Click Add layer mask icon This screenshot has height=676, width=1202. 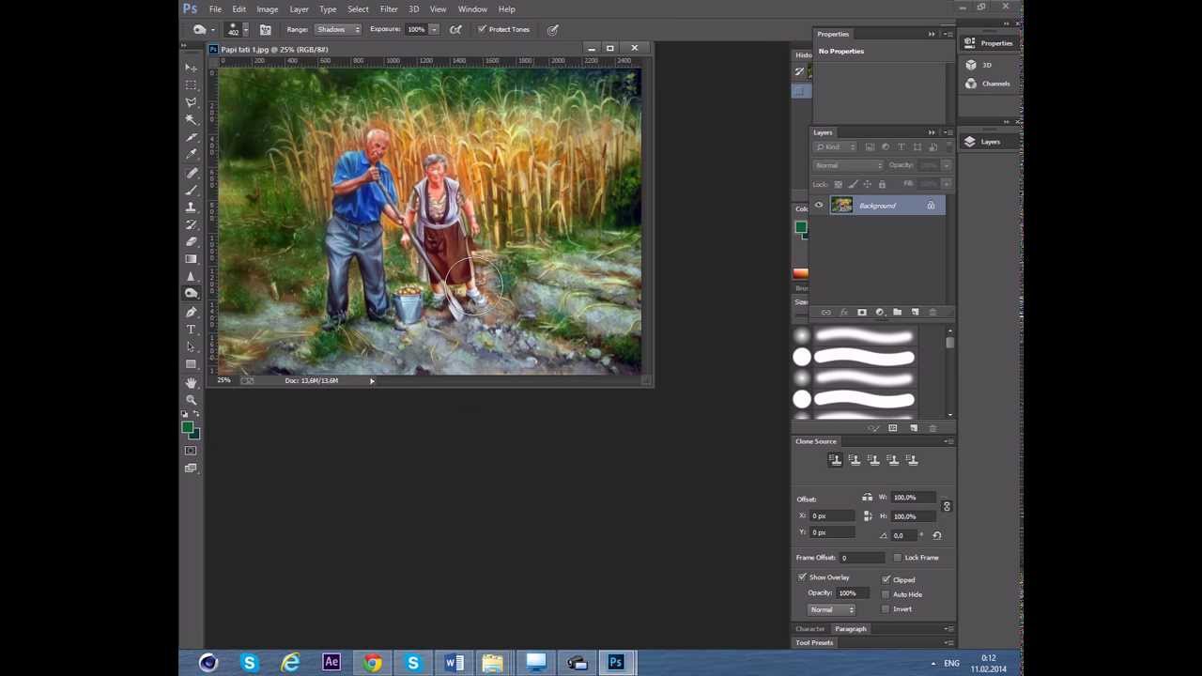click(x=862, y=313)
